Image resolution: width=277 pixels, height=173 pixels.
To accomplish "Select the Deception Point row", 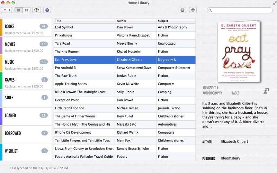I will pos(85,100).
